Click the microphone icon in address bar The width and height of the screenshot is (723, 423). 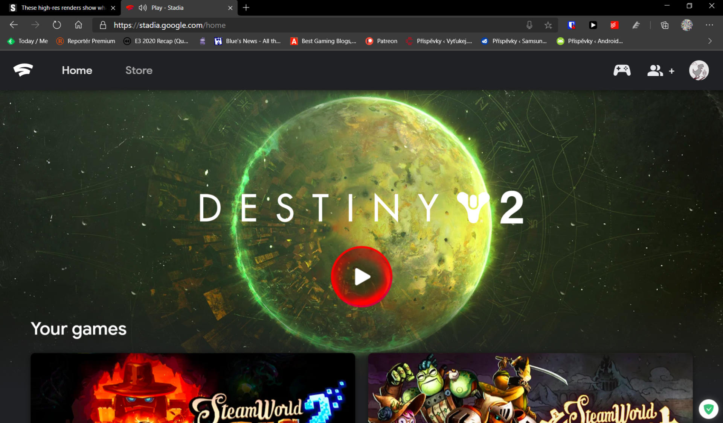click(529, 25)
